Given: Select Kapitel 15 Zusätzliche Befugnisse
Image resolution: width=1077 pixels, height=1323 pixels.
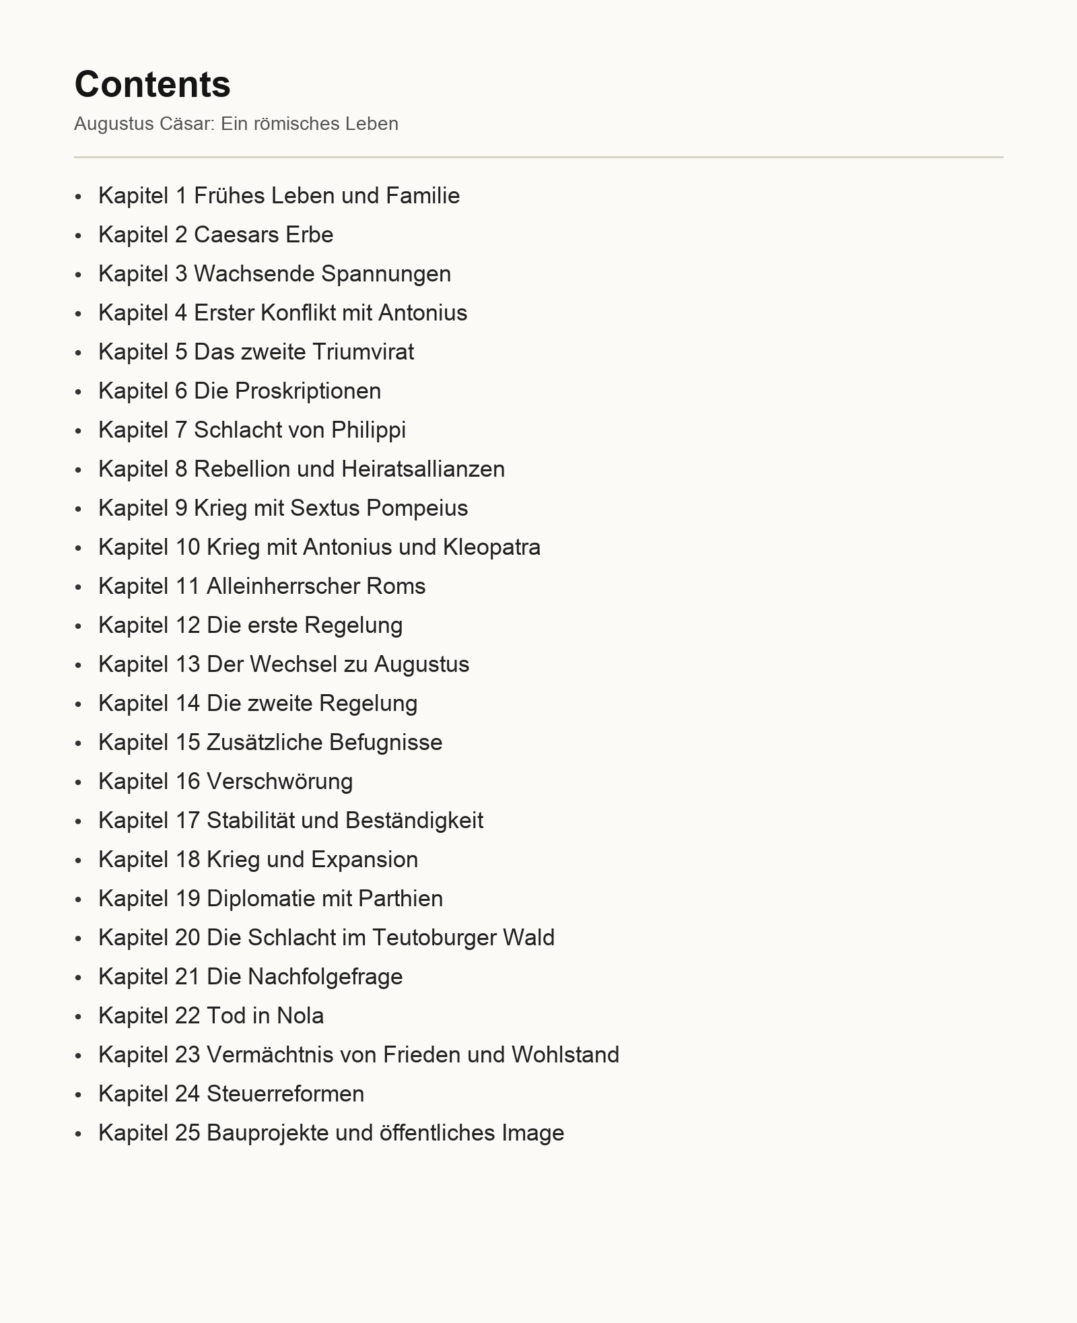Looking at the screenshot, I should pos(271,743).
